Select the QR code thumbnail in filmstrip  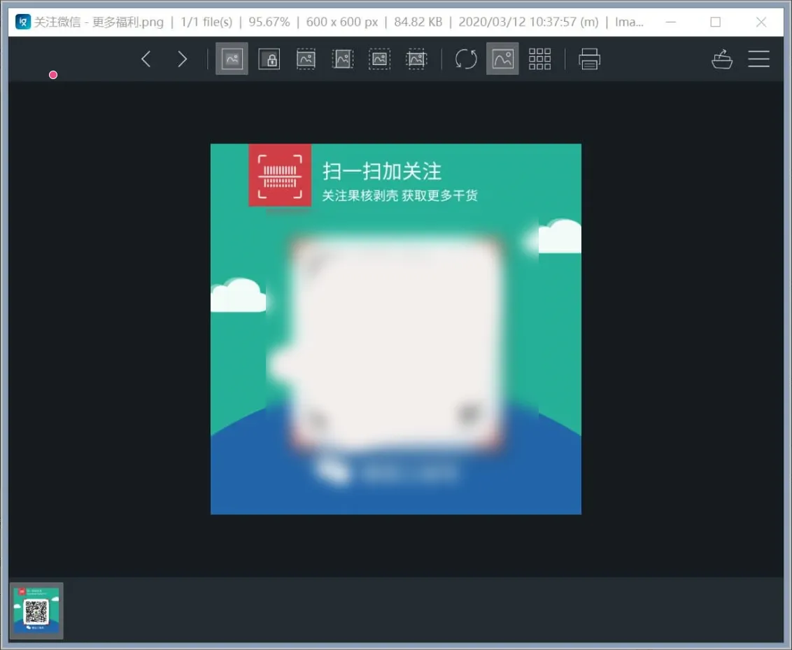36,611
